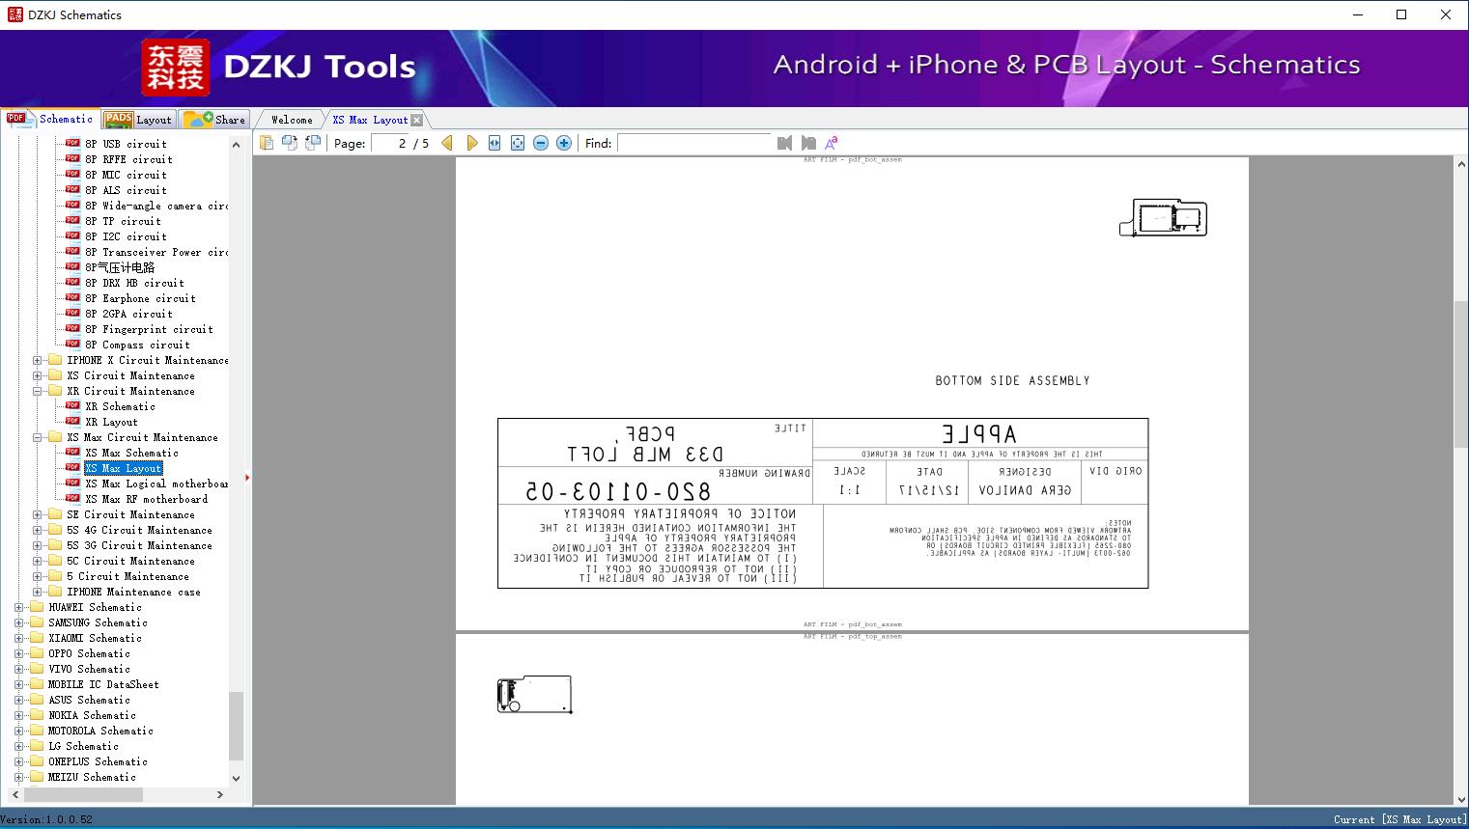1469x829 pixels.
Task: Expand the MEIZU Schematic node
Action: [x=18, y=777]
